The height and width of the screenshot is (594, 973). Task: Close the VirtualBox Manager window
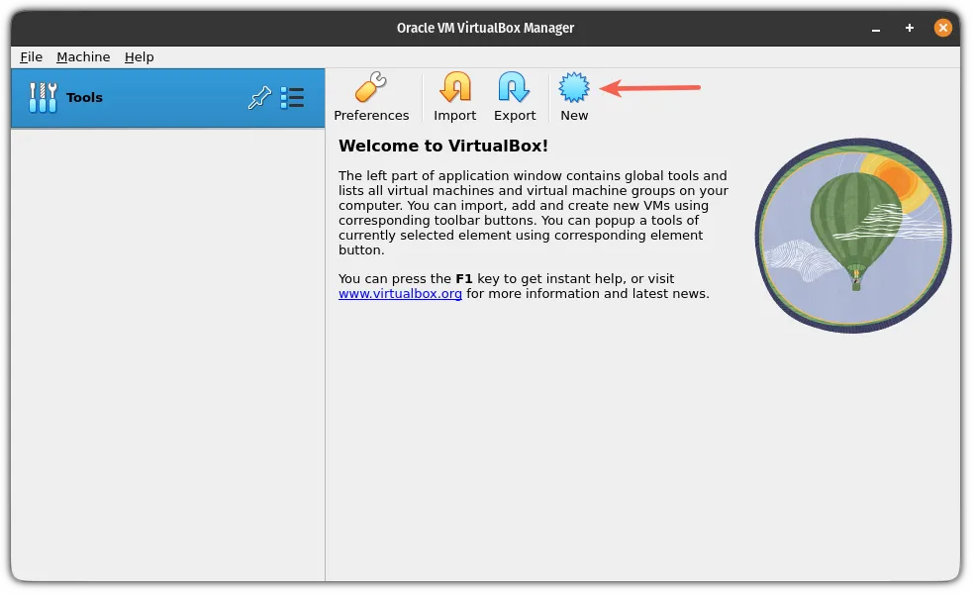pyautogui.click(x=942, y=28)
